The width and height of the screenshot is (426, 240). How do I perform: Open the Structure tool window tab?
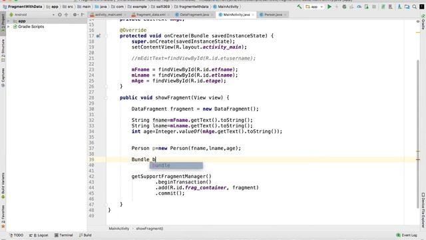pos(3,51)
